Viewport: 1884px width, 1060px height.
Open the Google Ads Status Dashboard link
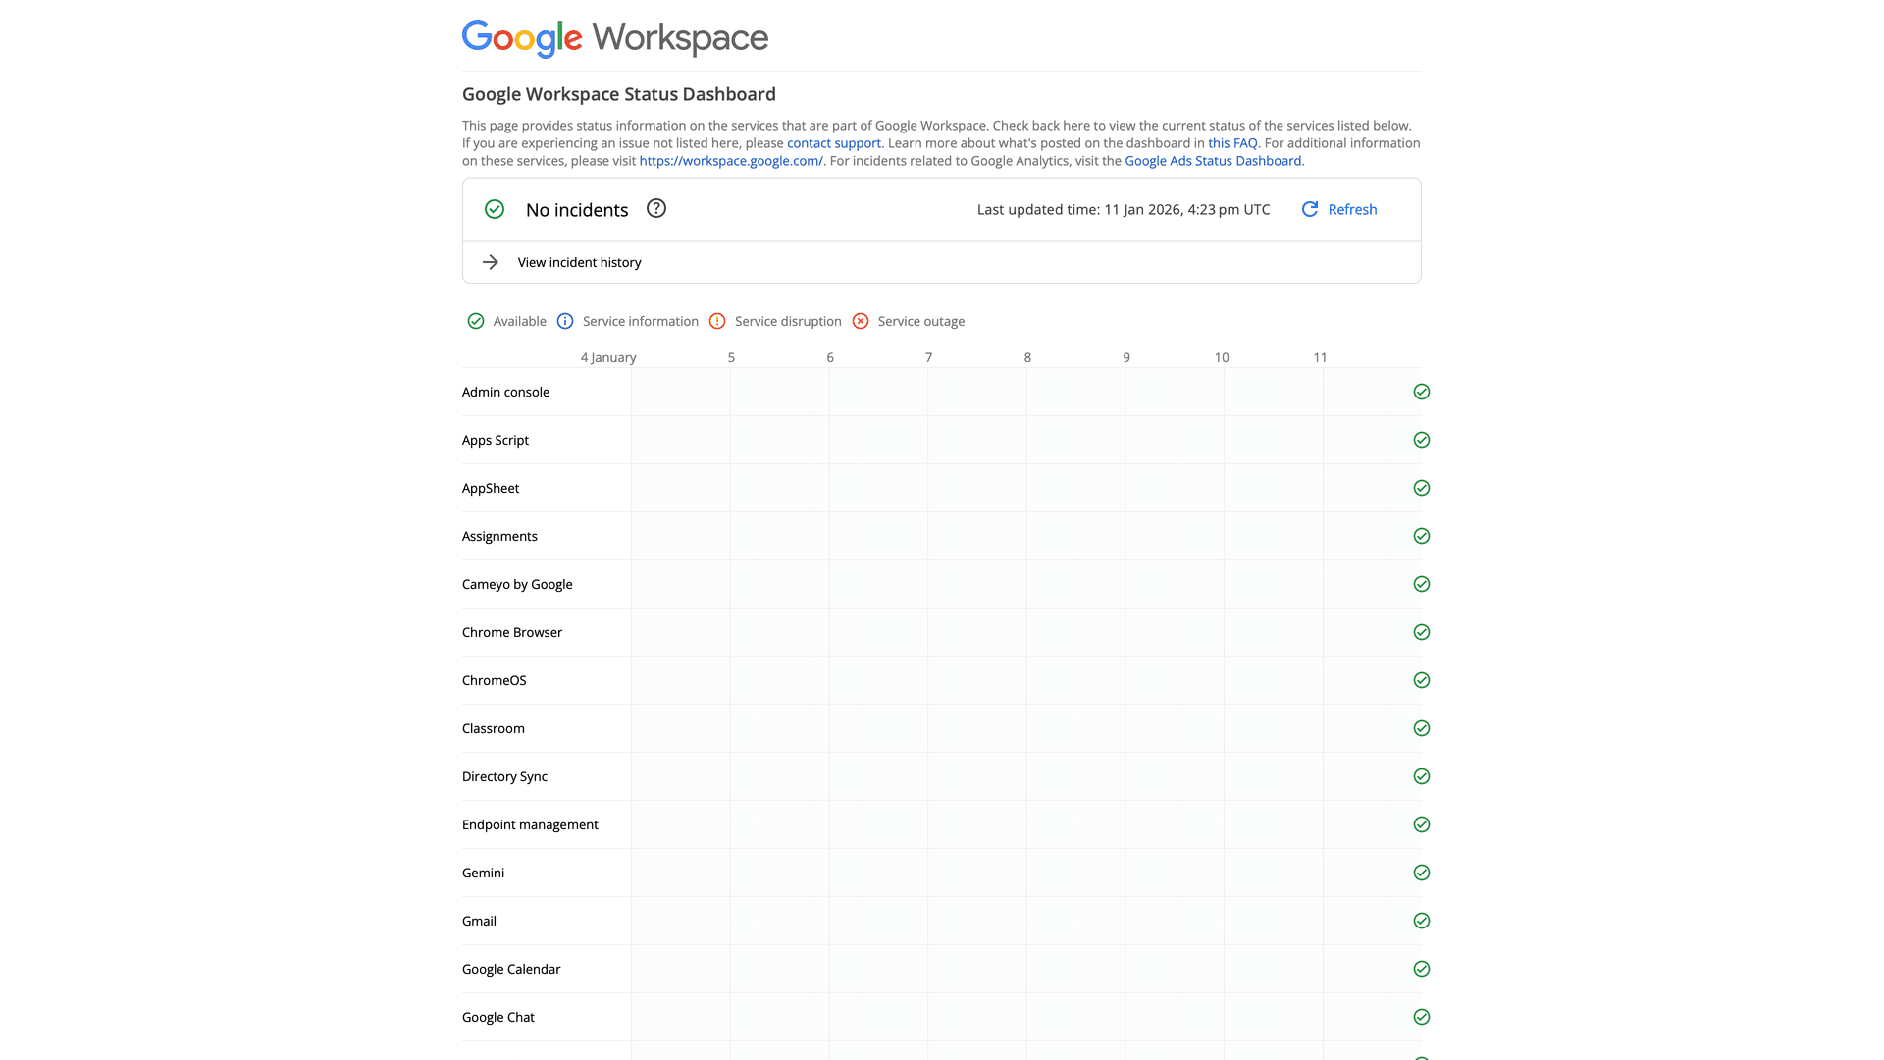(1213, 160)
